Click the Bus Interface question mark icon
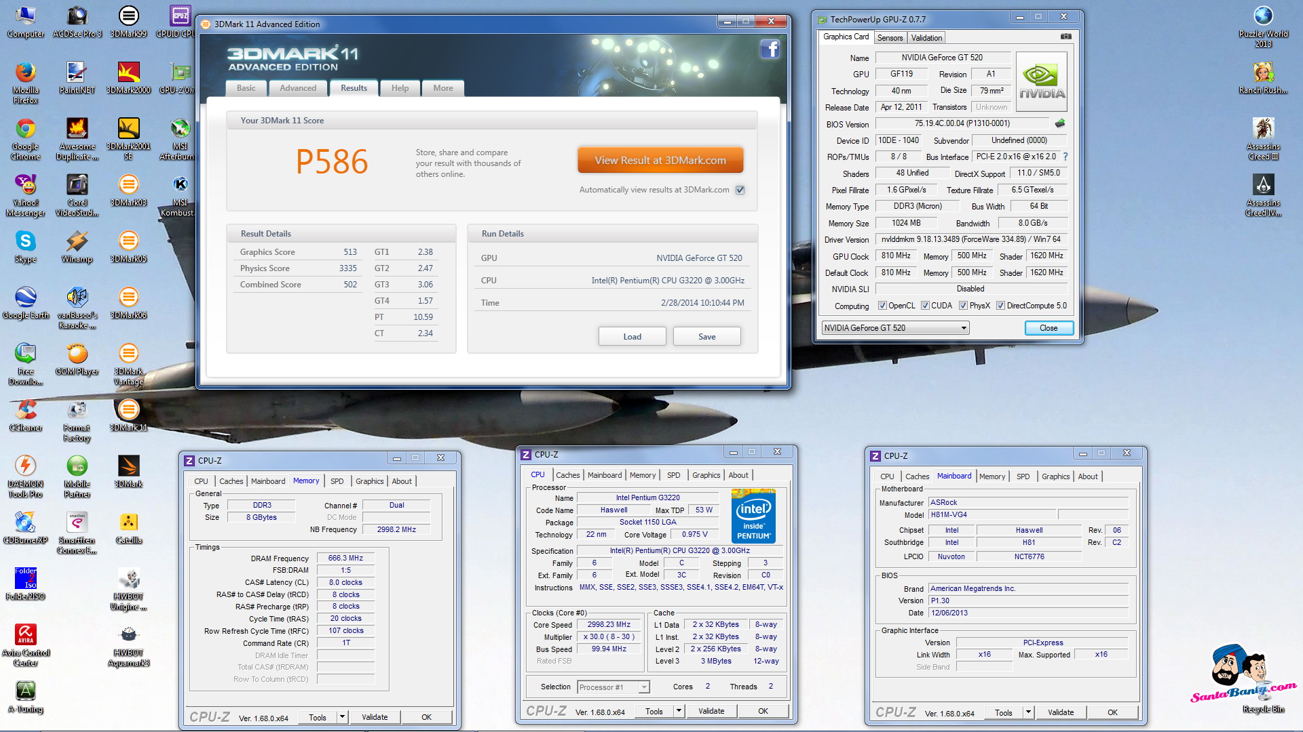This screenshot has width=1303, height=732. pyautogui.click(x=1065, y=157)
